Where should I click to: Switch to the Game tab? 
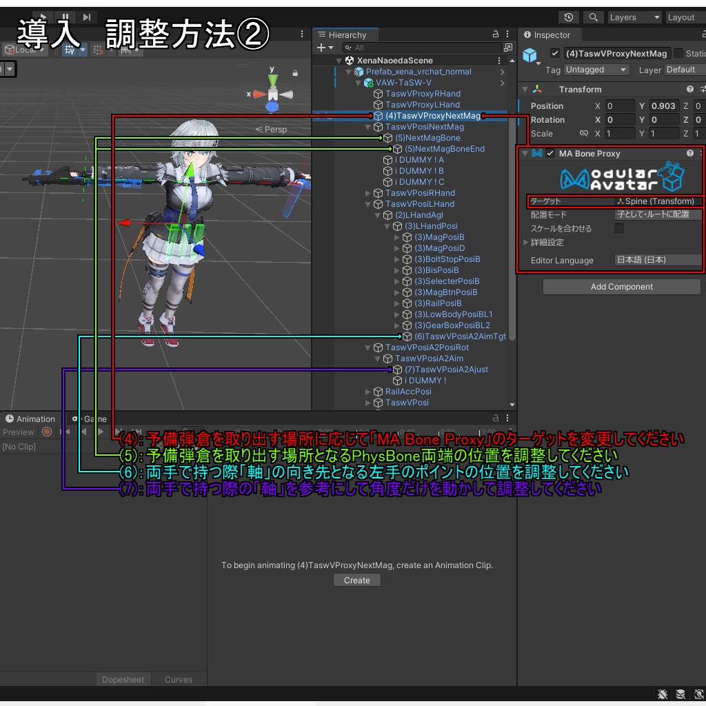[x=90, y=418]
